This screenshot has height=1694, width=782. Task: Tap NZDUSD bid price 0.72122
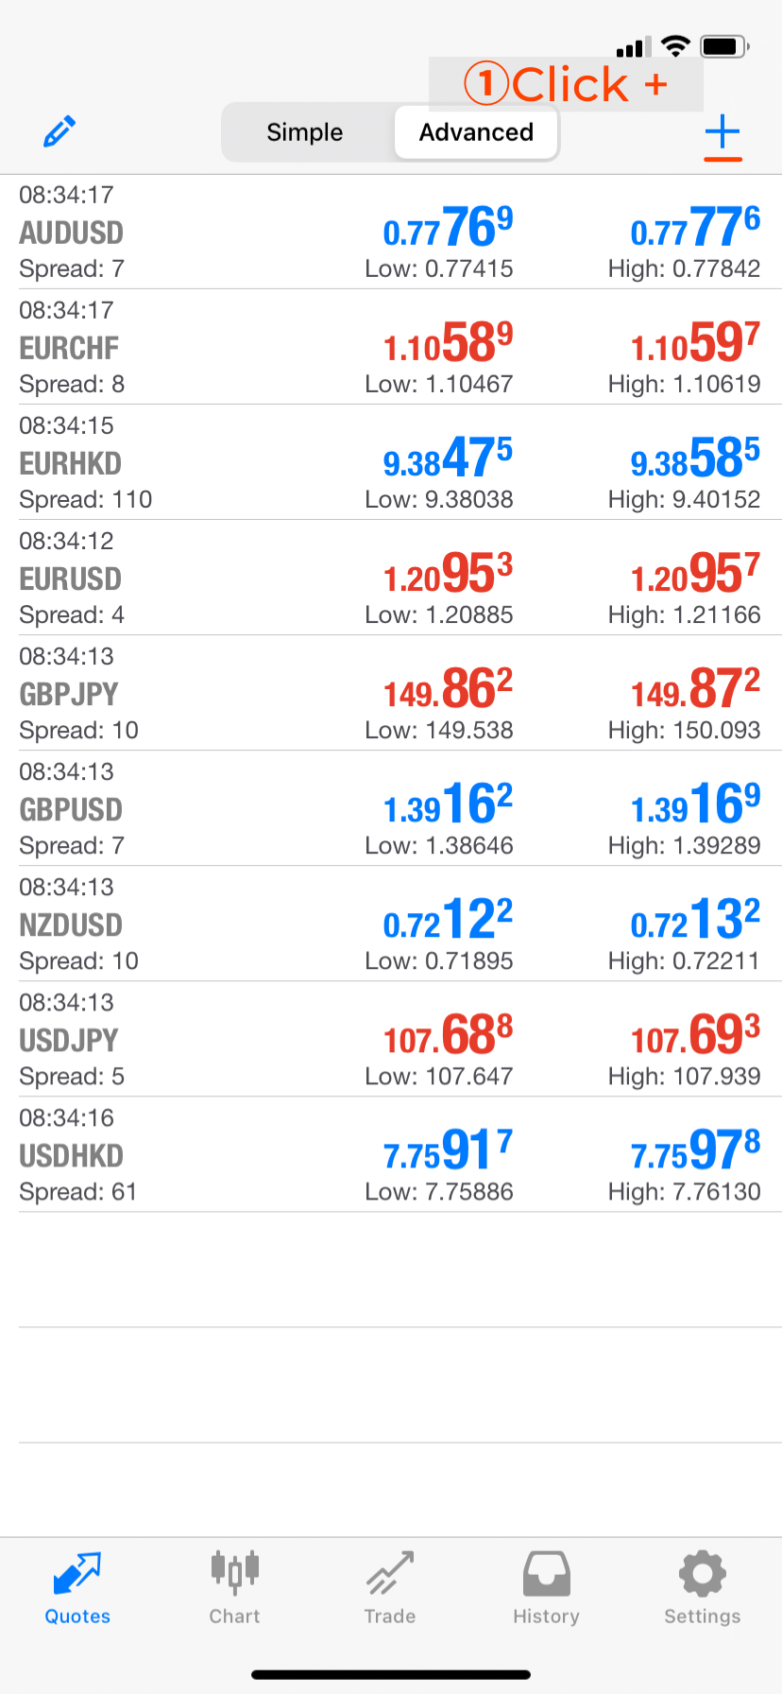[x=448, y=919]
